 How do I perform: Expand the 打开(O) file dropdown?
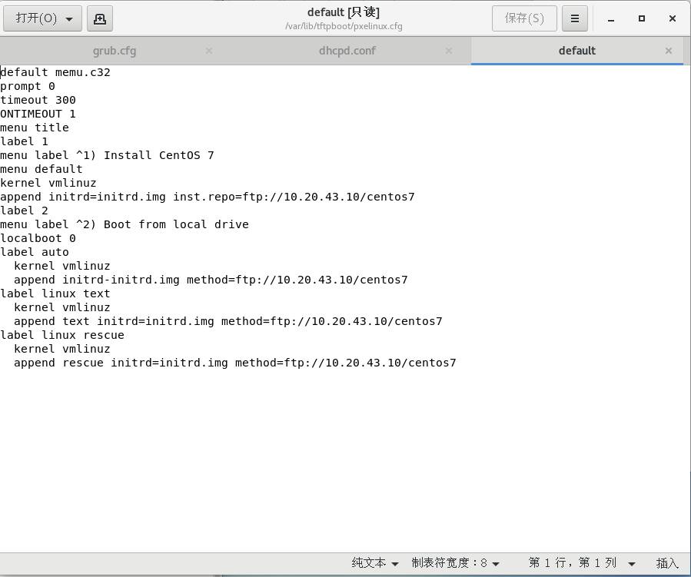pos(43,18)
